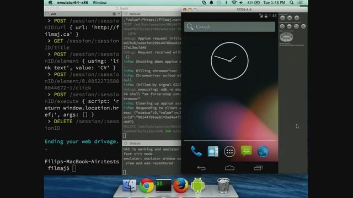Click the 'Killing chromedriver' log line
Screen dimensions: 353x198
[150, 71]
